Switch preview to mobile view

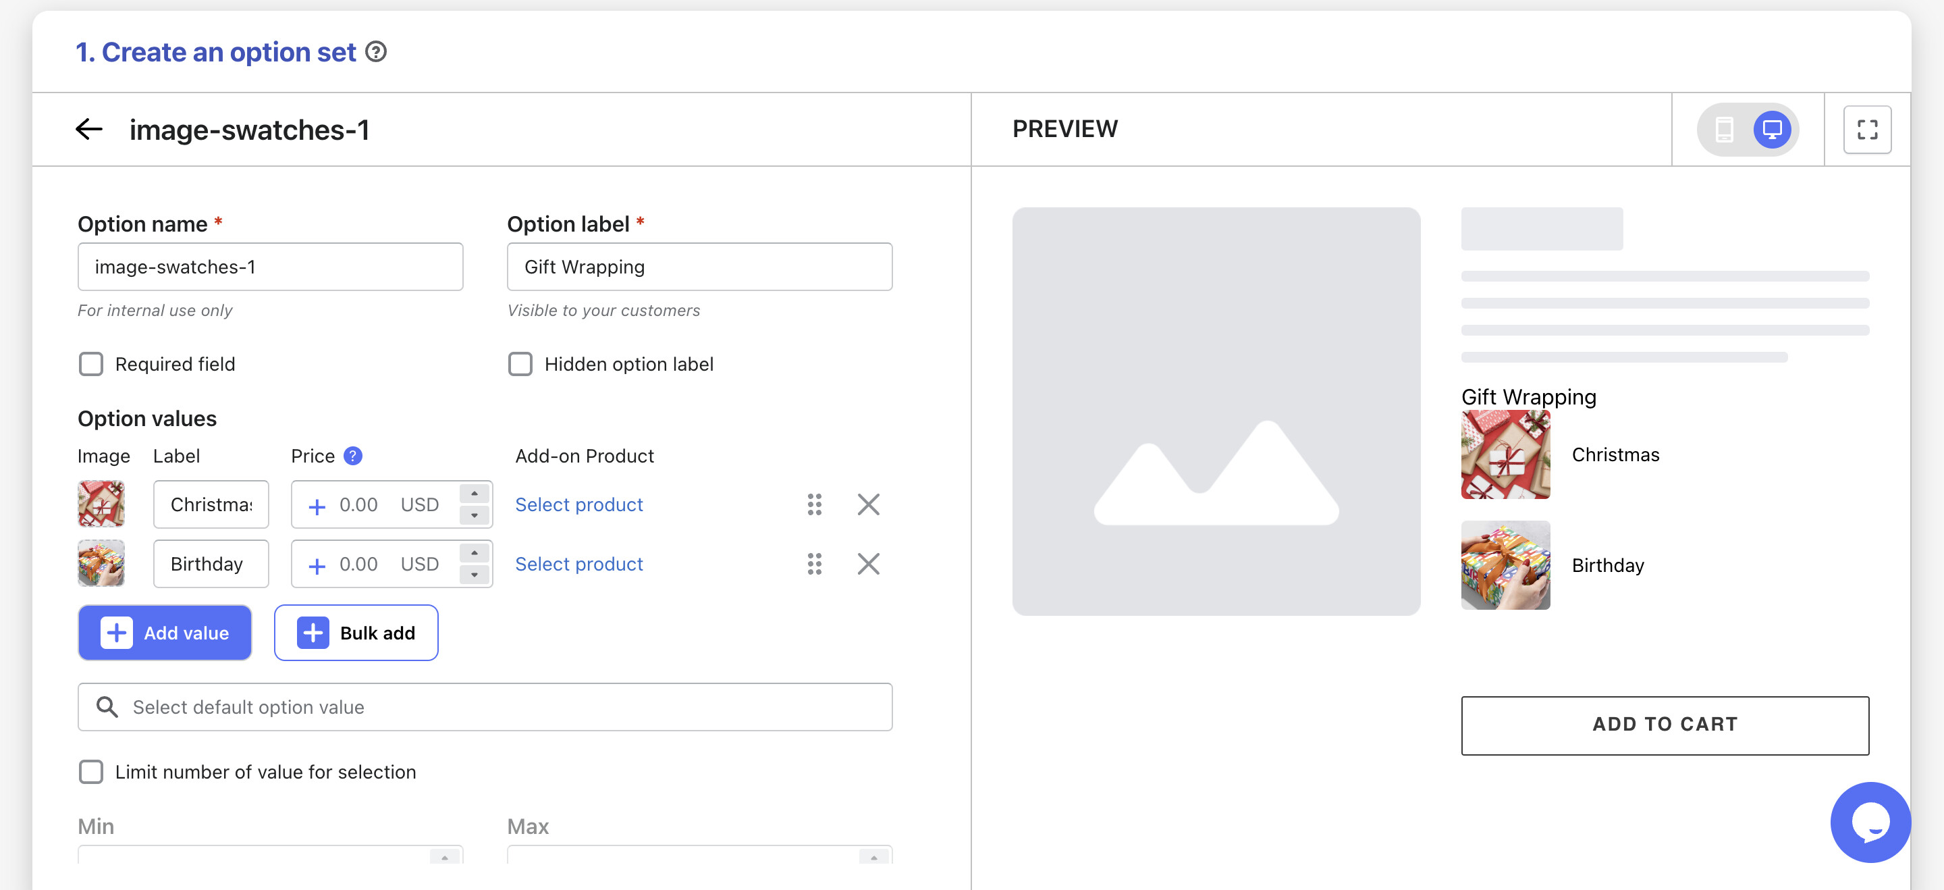point(1724,129)
